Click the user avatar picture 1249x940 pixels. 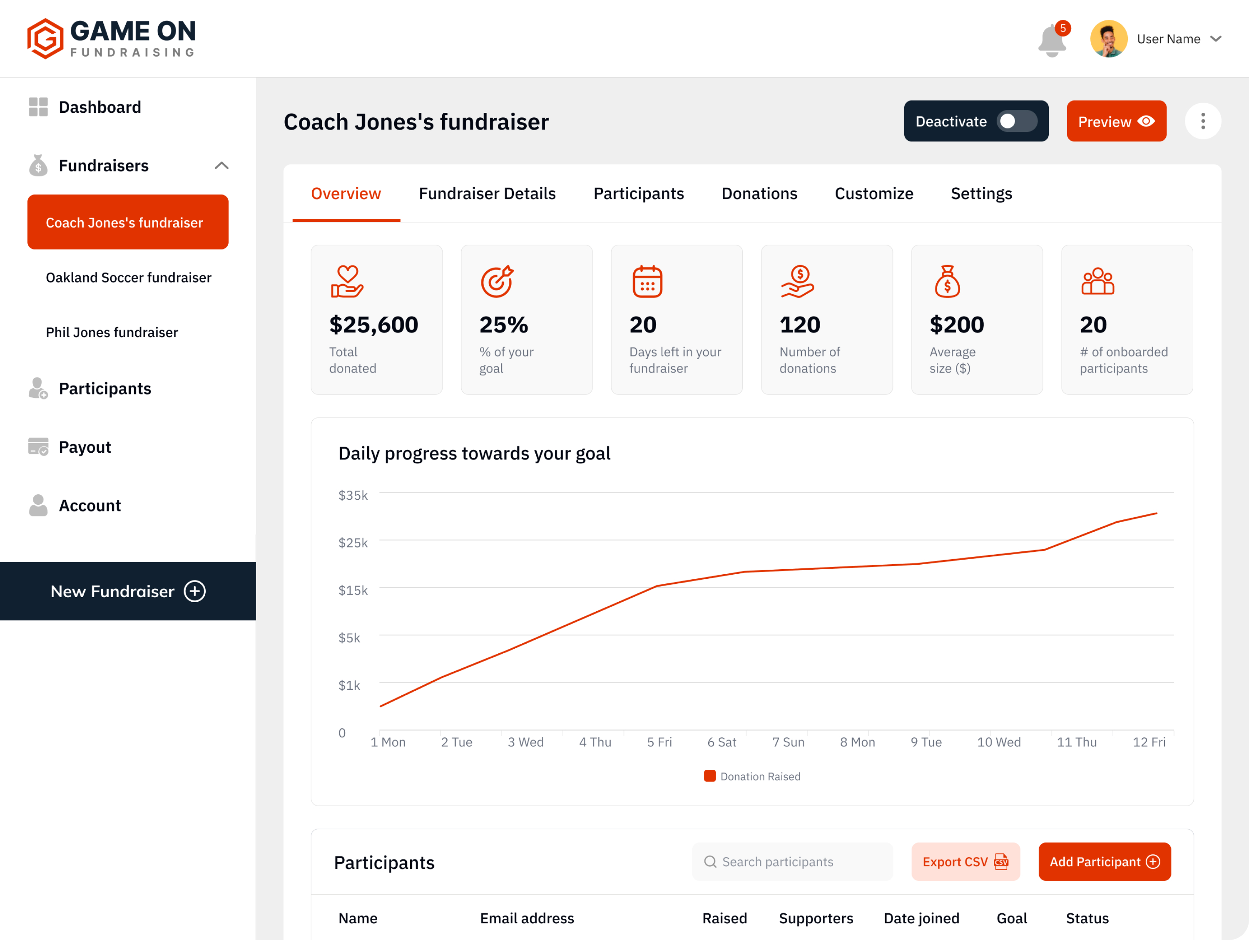click(1108, 39)
